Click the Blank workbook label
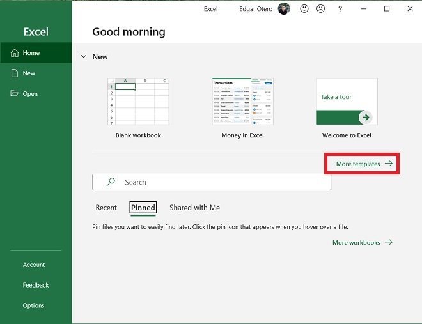 pos(138,135)
